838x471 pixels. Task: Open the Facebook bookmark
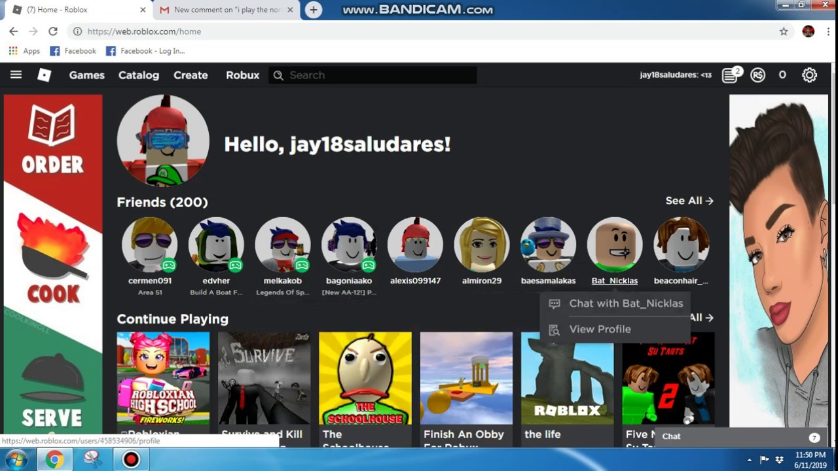pos(73,51)
